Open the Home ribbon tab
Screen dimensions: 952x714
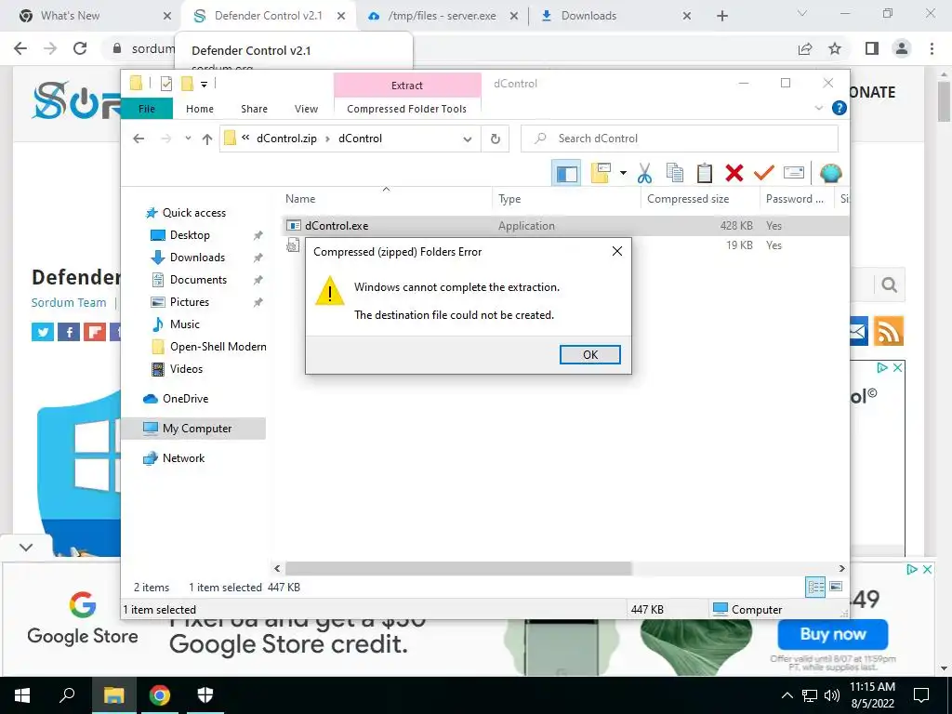[200, 109]
